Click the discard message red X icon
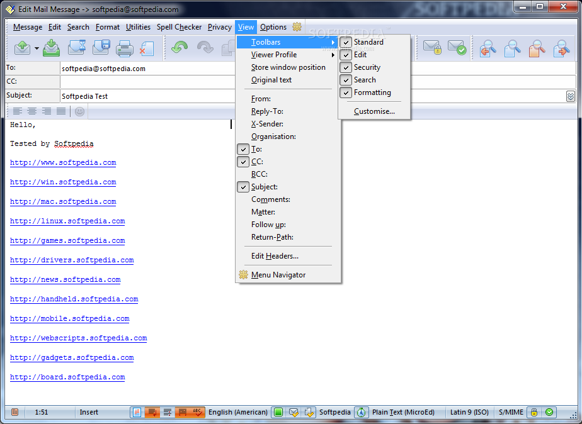The image size is (582, 424). [x=147, y=48]
